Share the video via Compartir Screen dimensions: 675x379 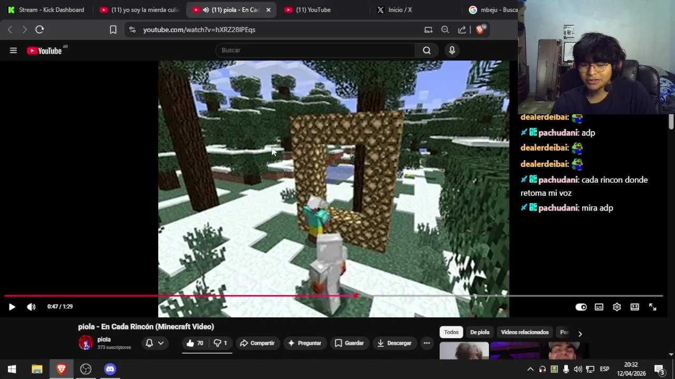coord(257,343)
